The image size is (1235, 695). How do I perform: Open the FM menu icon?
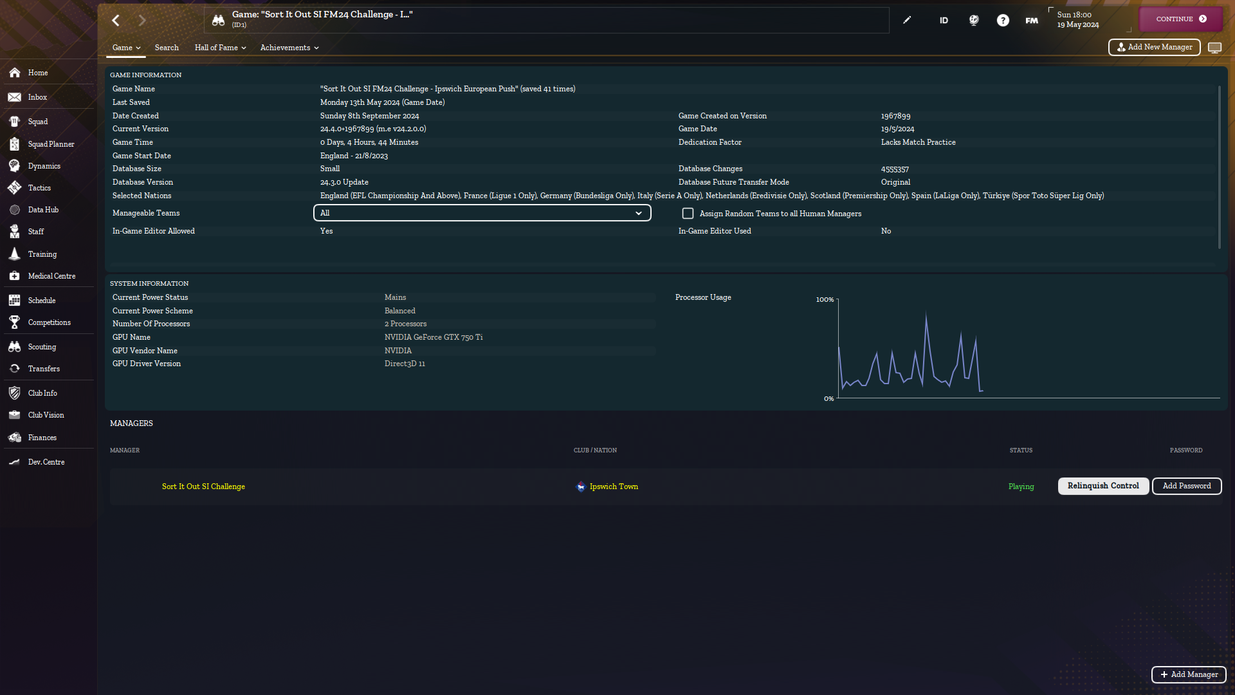tap(1032, 21)
